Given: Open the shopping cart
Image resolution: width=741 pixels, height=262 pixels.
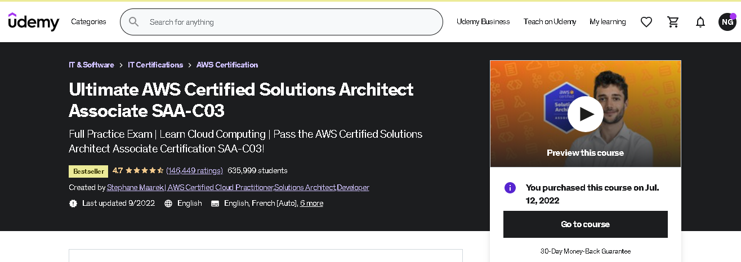Looking at the screenshot, I should pyautogui.click(x=673, y=22).
